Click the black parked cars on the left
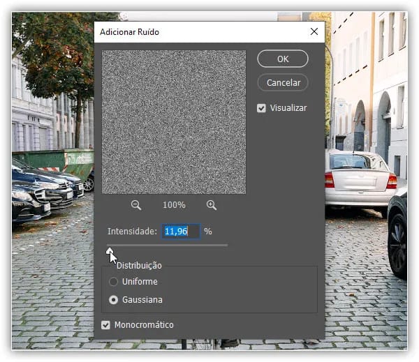The image size is (419, 362). coord(38,190)
